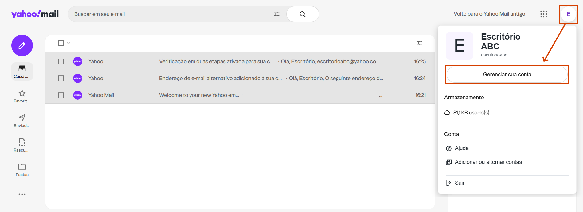This screenshot has height=212, width=583.
Task: Click Volte para o Yahoo Mail antigo
Action: pos(489,14)
